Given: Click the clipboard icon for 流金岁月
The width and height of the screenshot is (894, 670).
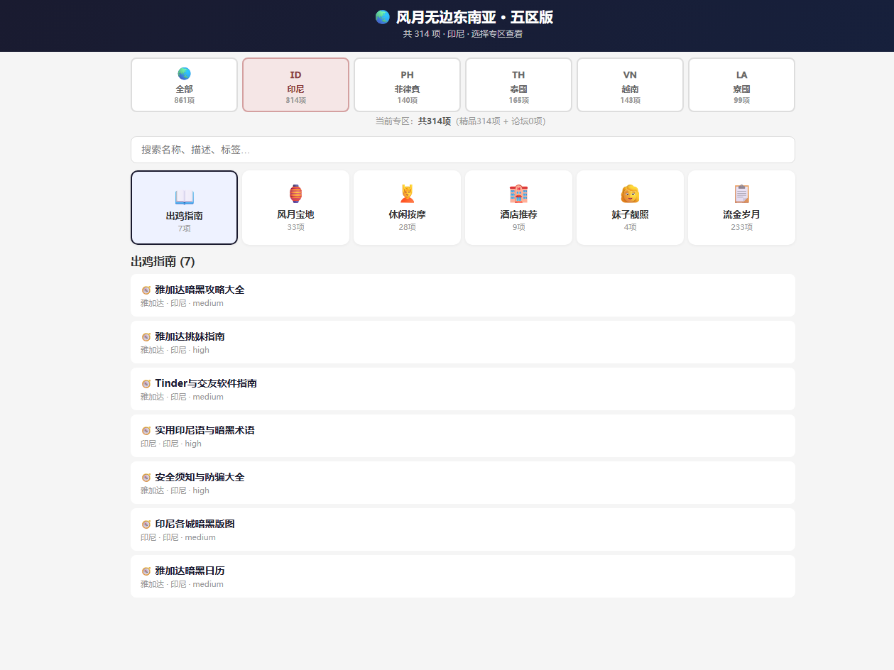Looking at the screenshot, I should (x=741, y=194).
